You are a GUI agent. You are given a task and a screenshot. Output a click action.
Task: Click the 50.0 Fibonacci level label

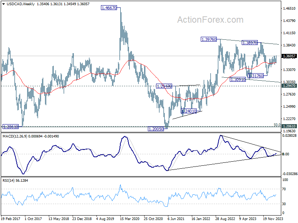tap(277, 125)
